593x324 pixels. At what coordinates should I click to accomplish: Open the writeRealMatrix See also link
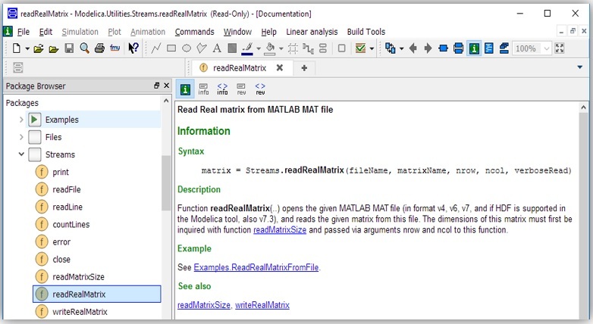pyautogui.click(x=262, y=305)
